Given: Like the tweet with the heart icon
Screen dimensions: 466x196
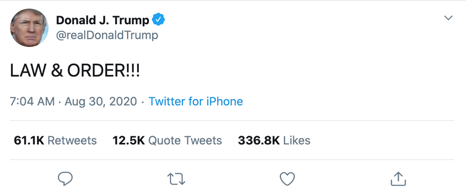Looking at the screenshot, I should click(287, 178).
